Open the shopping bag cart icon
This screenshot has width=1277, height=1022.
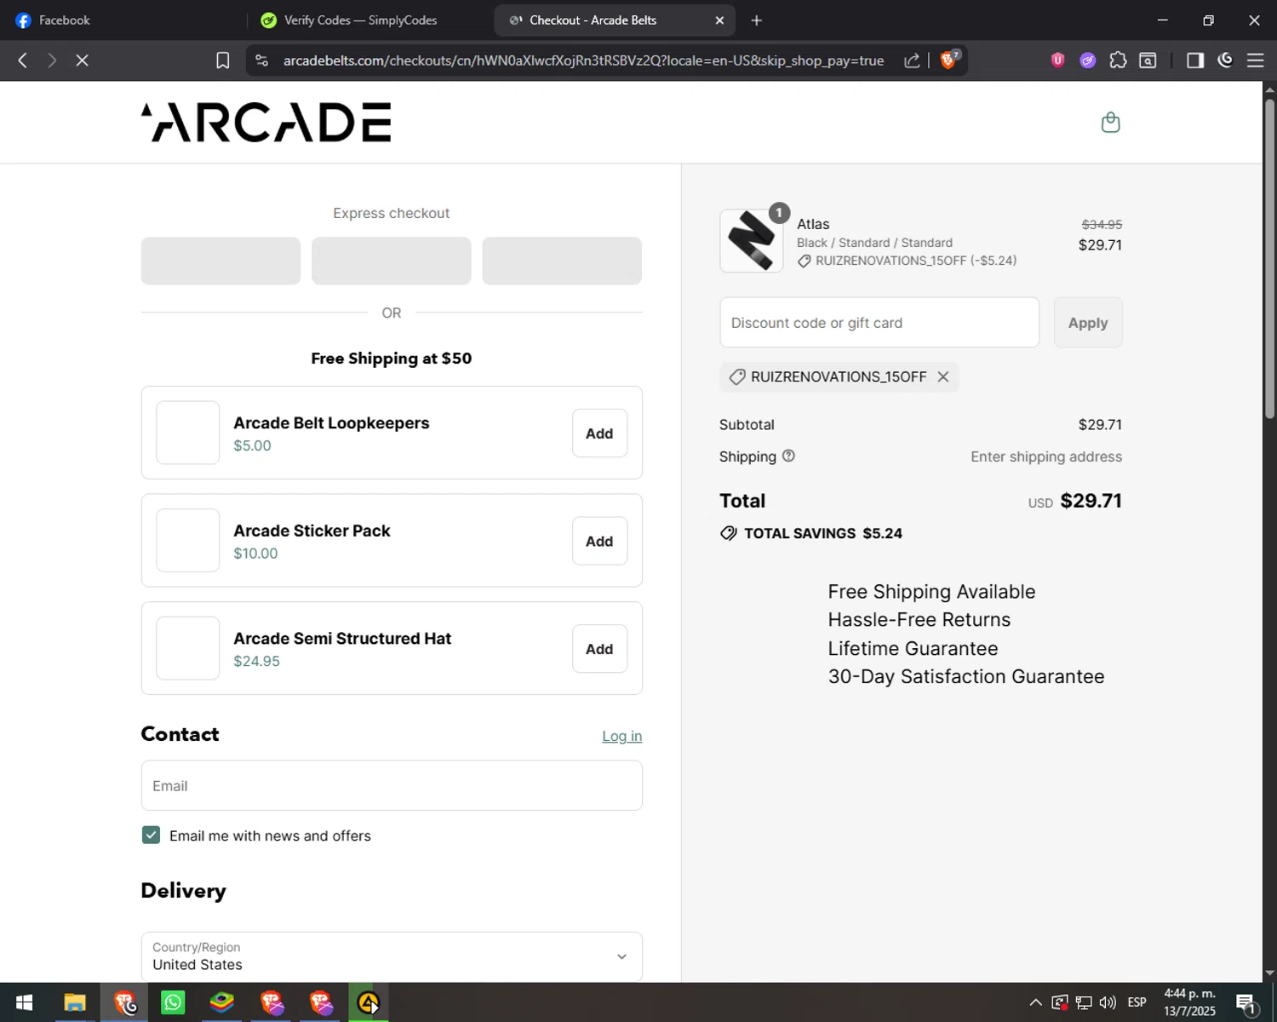pos(1110,123)
